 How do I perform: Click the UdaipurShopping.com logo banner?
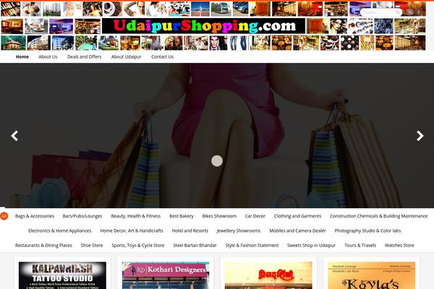(x=204, y=26)
